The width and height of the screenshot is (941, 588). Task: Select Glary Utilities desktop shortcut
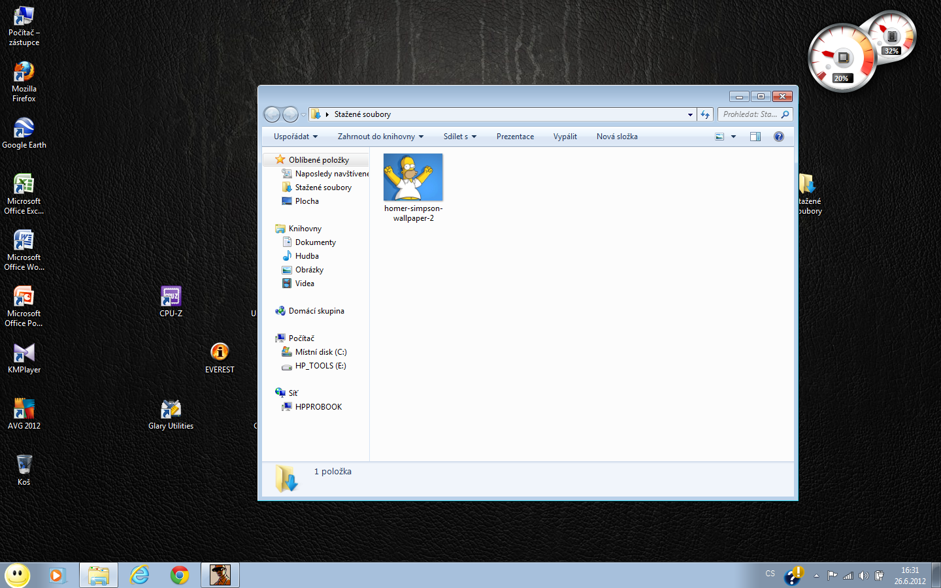(x=171, y=414)
